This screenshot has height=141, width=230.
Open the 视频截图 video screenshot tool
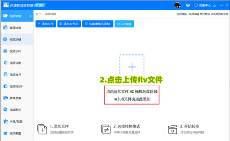tap(17, 133)
